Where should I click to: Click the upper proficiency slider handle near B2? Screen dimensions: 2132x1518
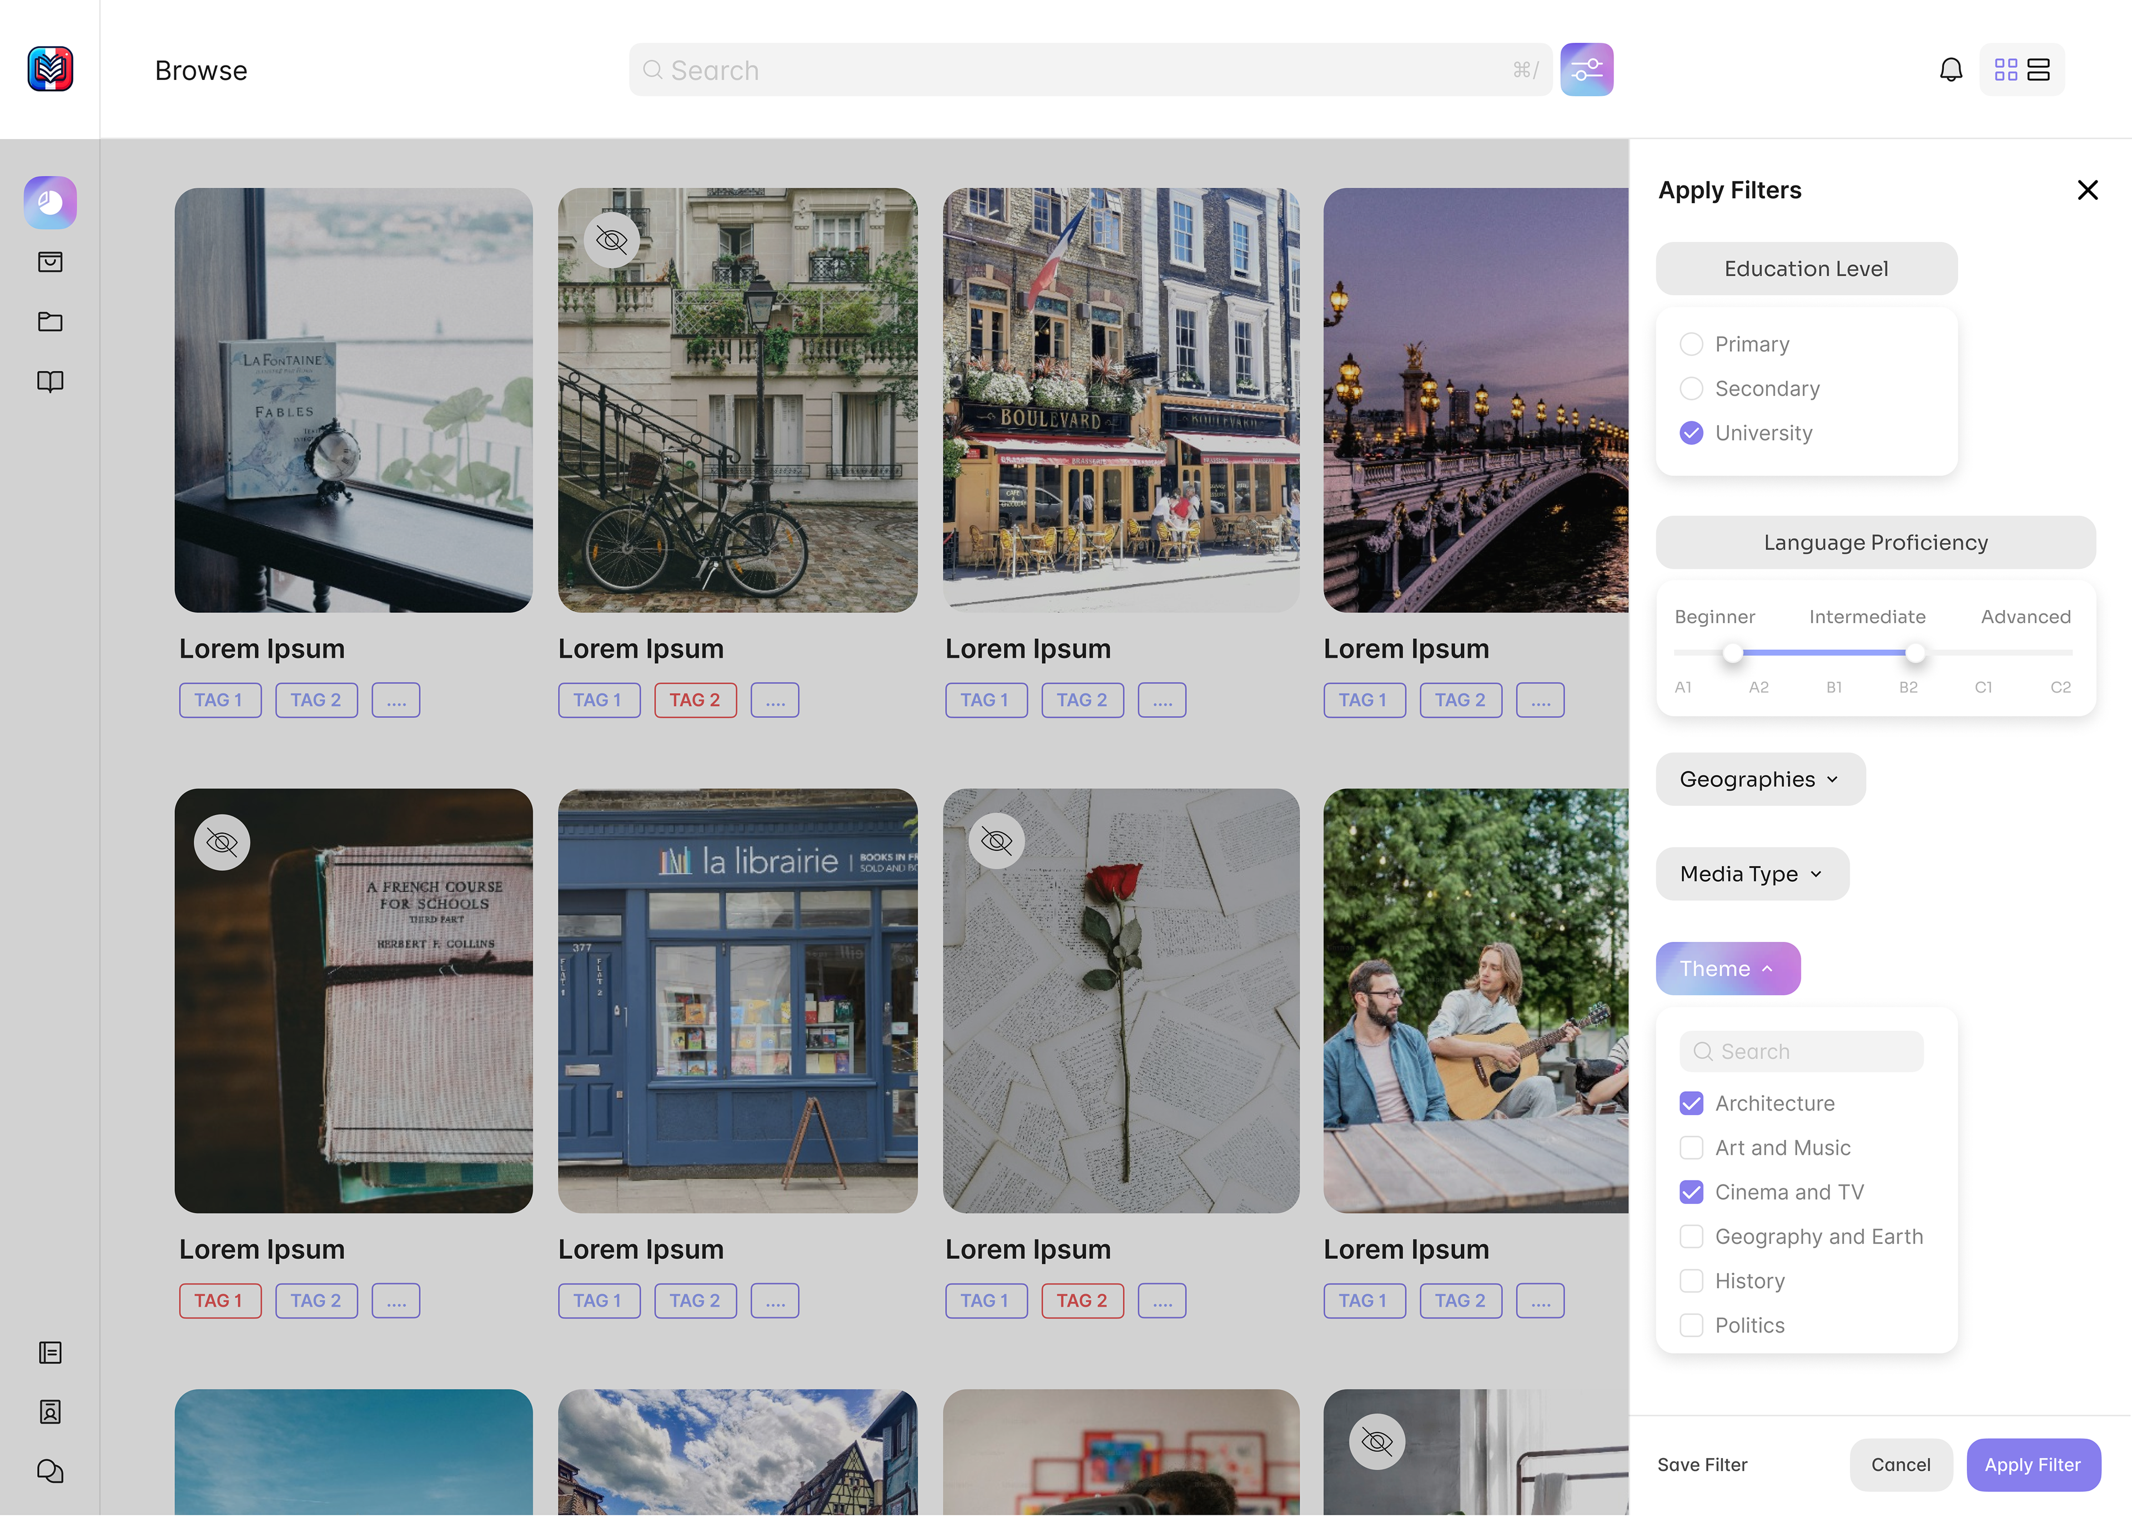(x=1915, y=653)
